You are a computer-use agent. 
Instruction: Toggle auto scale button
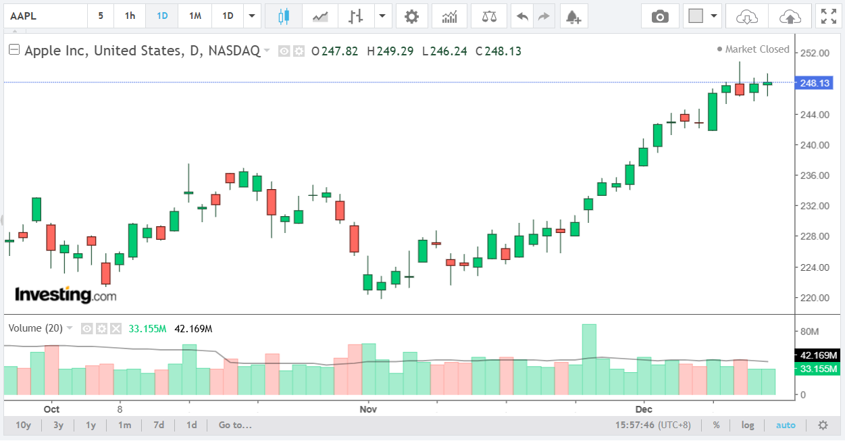click(786, 425)
